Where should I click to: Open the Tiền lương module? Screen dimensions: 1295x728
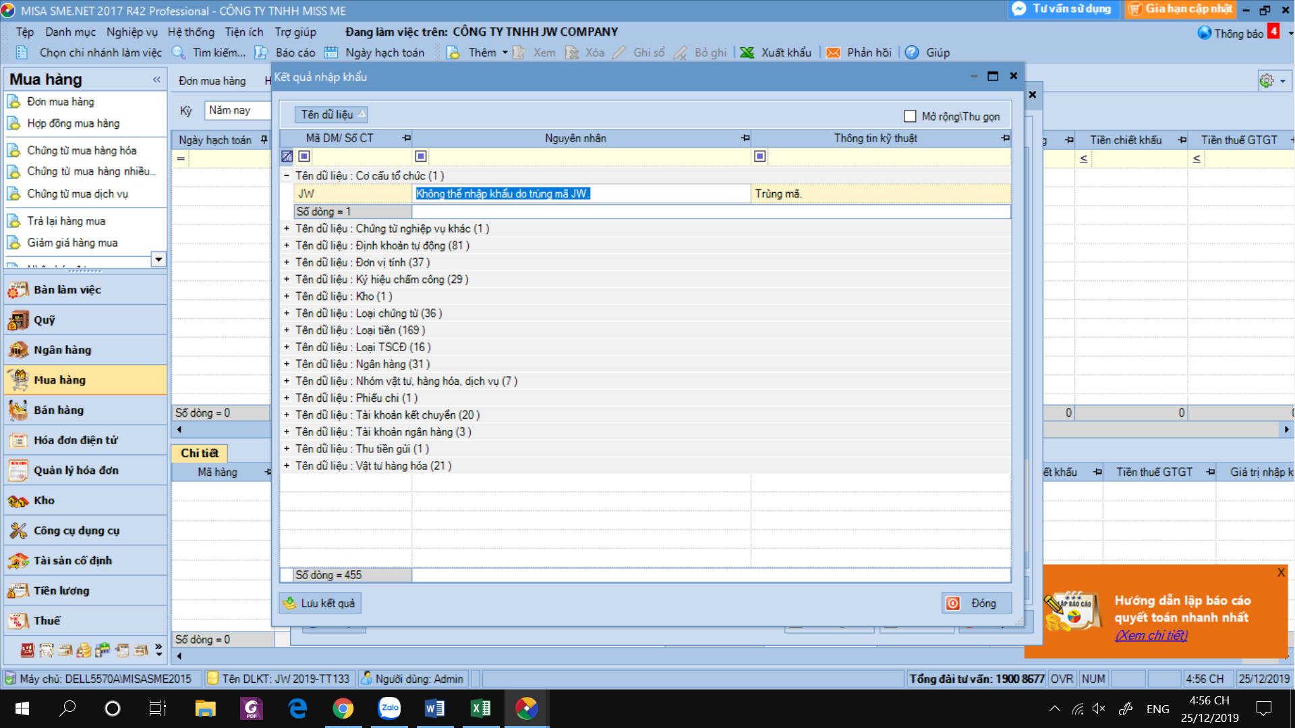coord(85,590)
